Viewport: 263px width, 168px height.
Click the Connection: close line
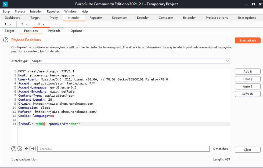click(34, 108)
